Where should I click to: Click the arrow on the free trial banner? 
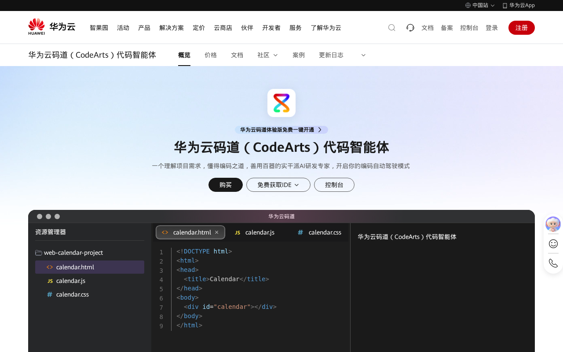coord(320,130)
